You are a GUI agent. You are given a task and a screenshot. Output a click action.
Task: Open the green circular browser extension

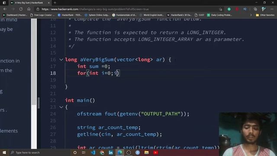coord(229,9)
